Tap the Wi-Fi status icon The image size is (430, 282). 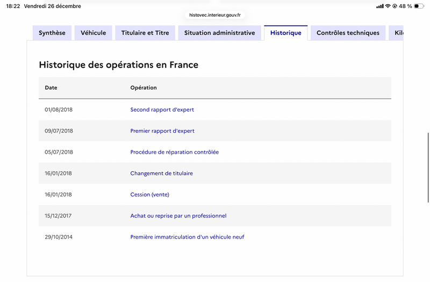click(x=388, y=6)
